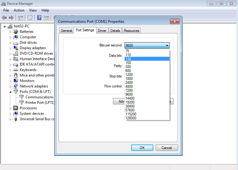The image size is (238, 170).
Task: Click the Disk drives icon
Action: (x=16, y=42)
